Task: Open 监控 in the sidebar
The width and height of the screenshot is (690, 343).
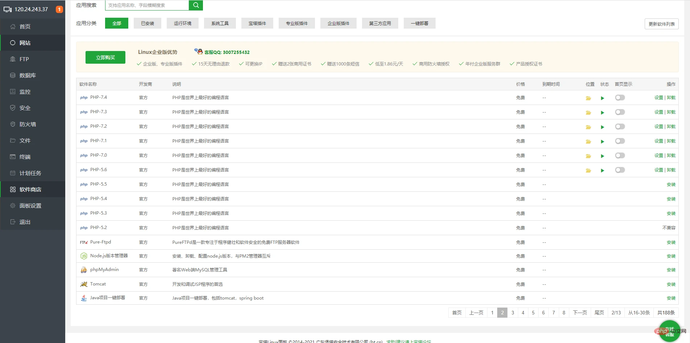Action: 33,92
